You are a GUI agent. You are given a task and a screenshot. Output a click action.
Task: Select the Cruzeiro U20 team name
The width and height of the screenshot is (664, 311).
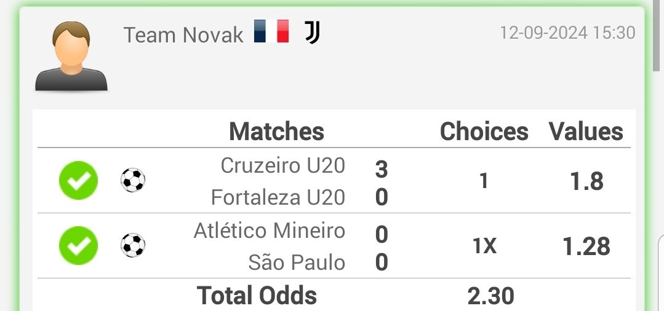(x=283, y=165)
